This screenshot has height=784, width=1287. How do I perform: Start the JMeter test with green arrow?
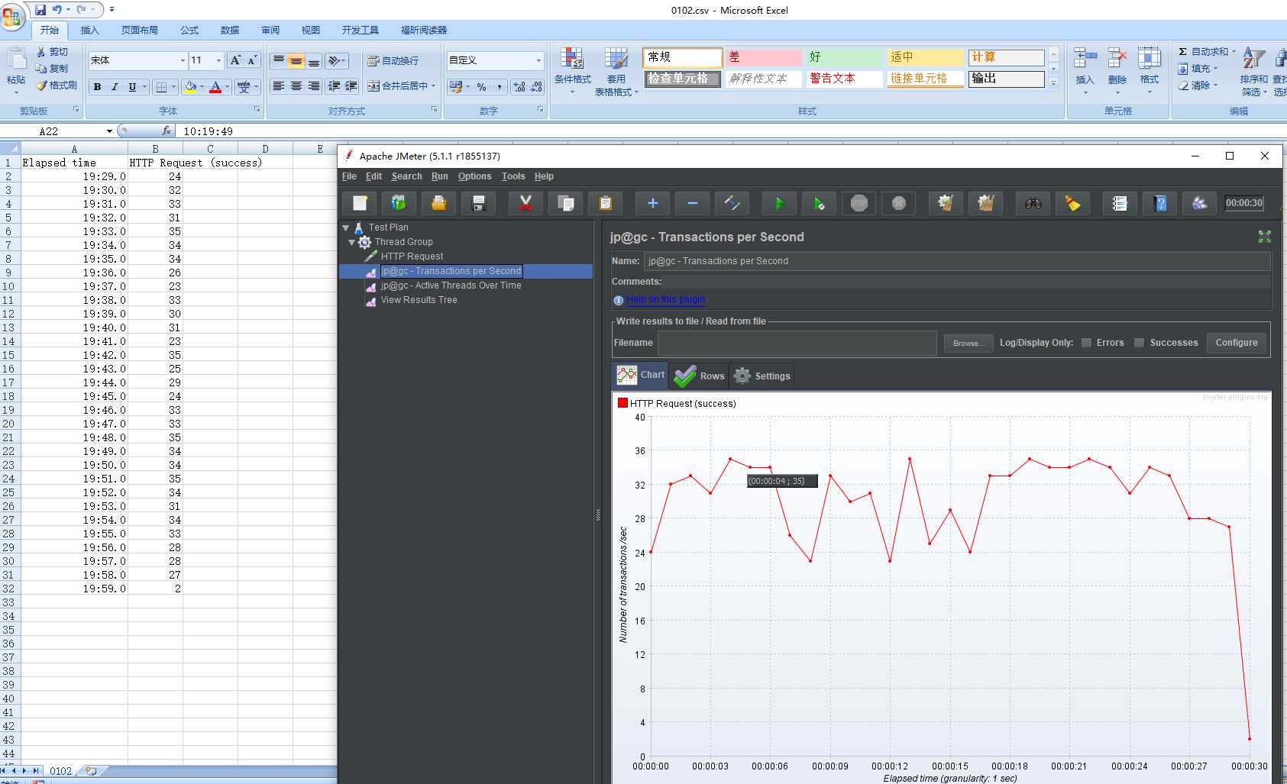coord(779,203)
